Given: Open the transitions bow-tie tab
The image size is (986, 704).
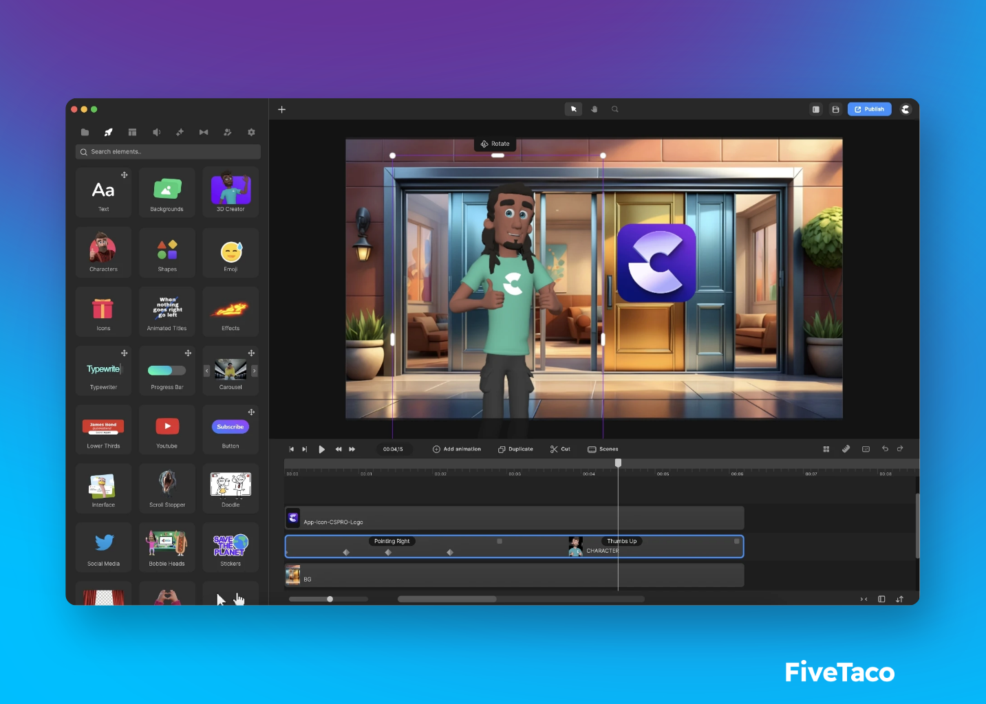Looking at the screenshot, I should 204,132.
